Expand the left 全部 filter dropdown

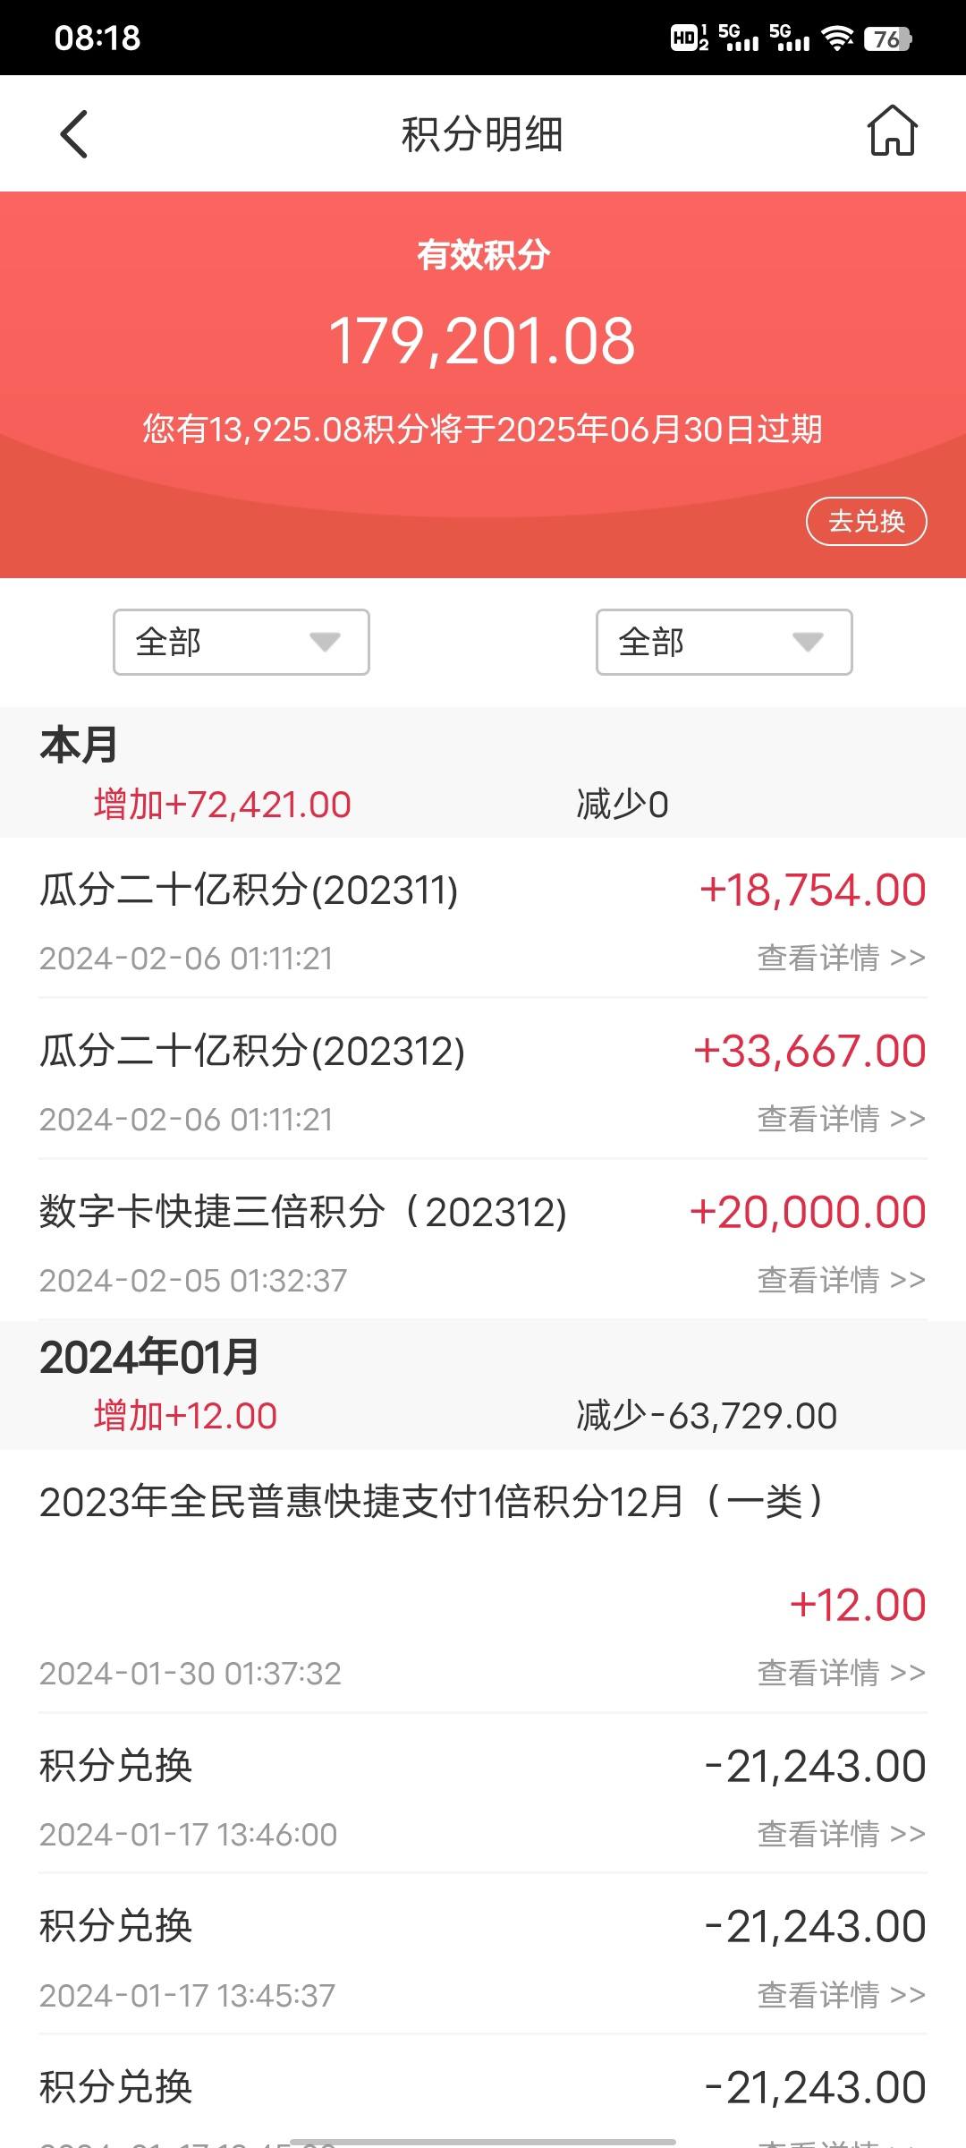point(241,642)
